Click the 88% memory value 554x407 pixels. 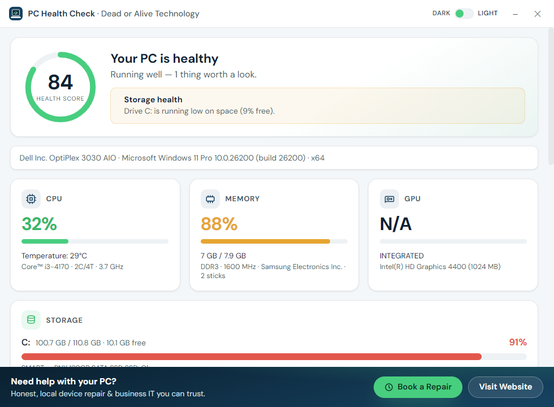219,224
